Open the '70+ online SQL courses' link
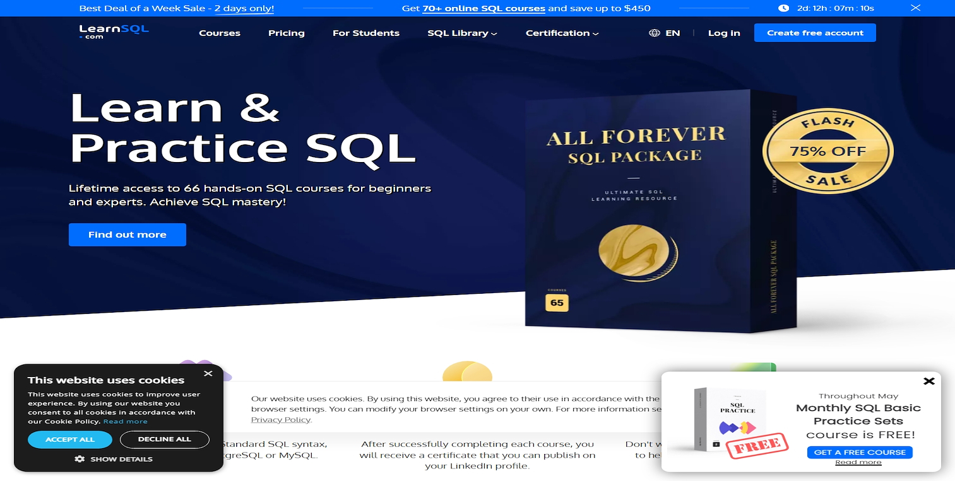 pos(483,9)
